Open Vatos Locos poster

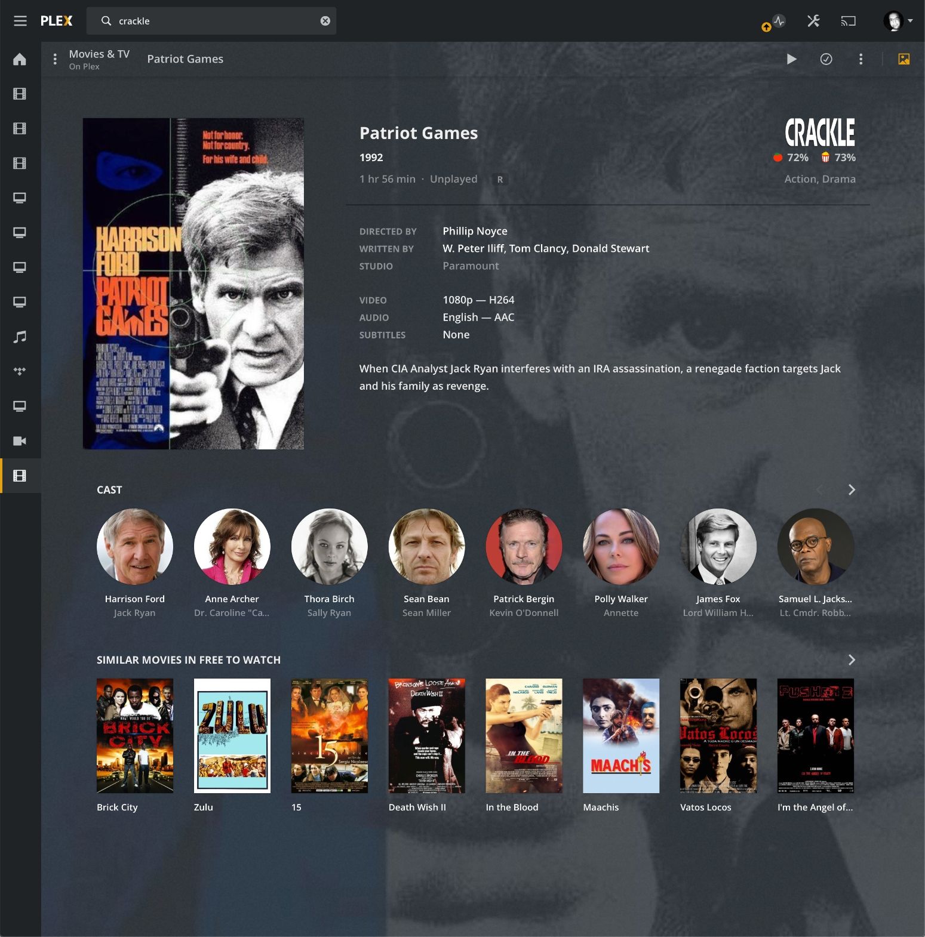(718, 736)
